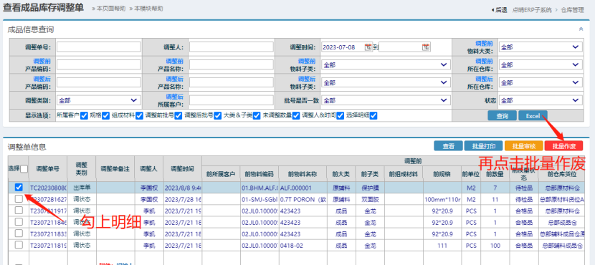Expand the 调整类别 dropdown
The width and height of the screenshot is (595, 265).
click(99, 100)
